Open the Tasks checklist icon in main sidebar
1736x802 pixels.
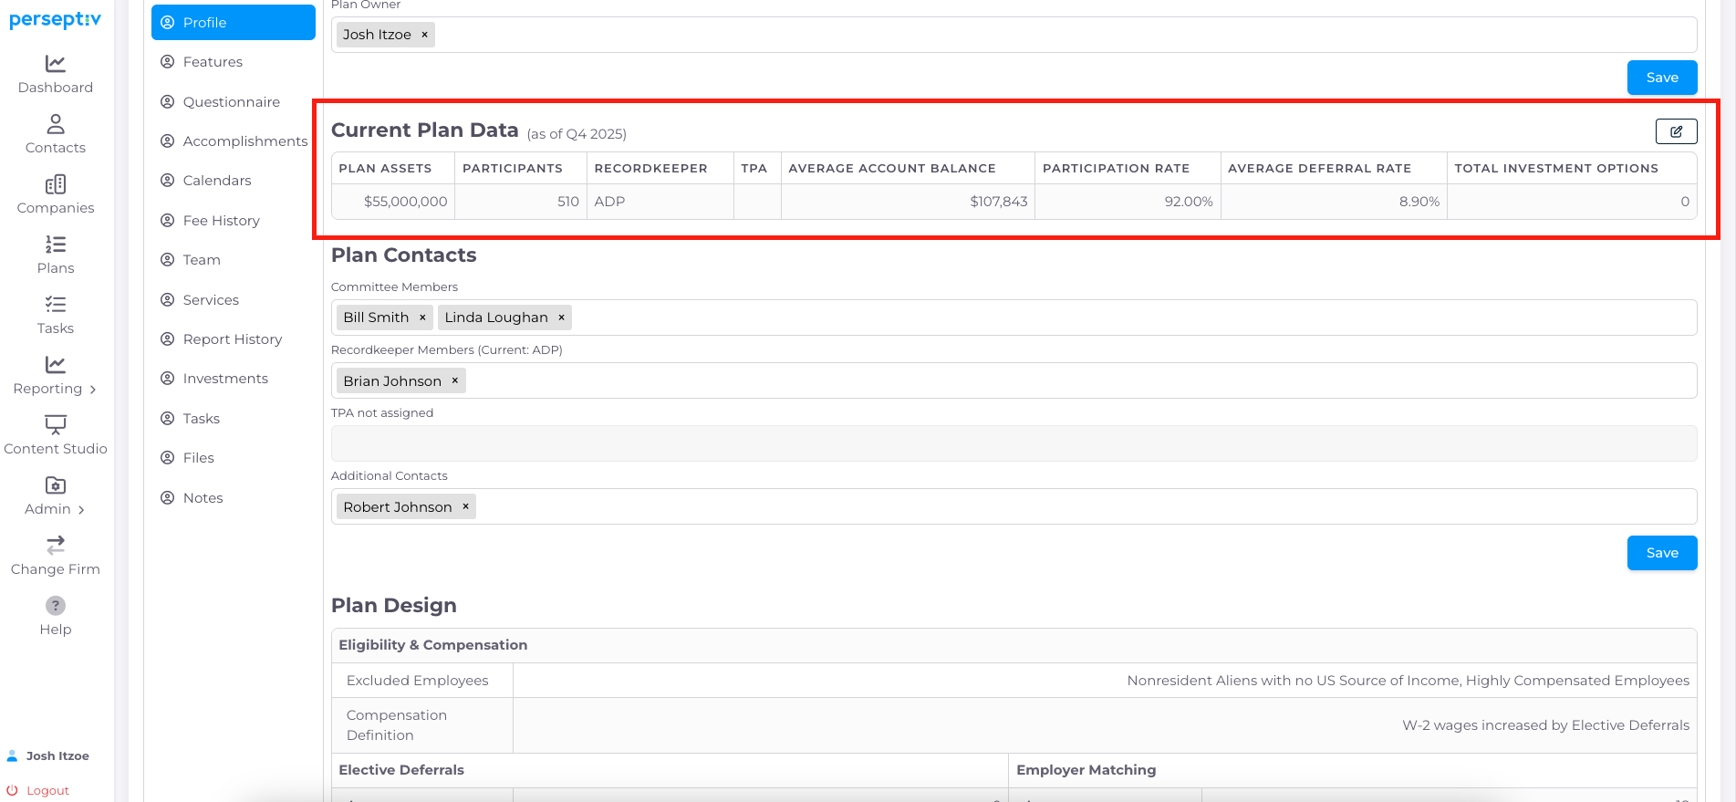click(x=56, y=305)
